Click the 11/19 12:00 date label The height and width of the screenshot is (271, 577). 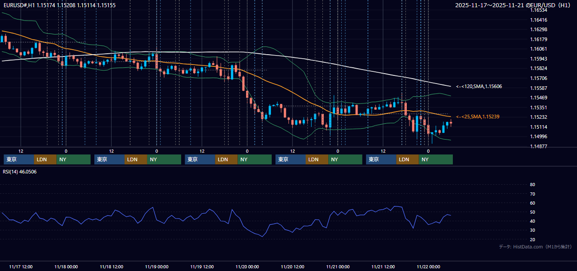[x=202, y=267]
